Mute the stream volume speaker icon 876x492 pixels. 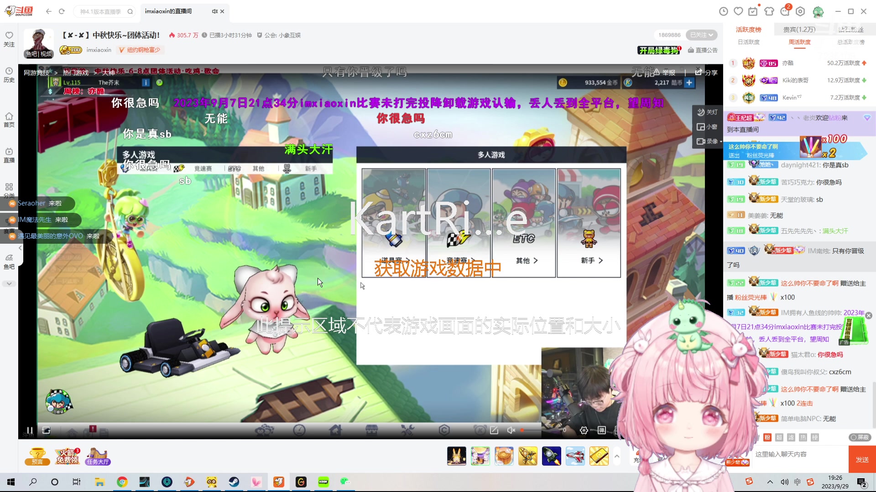point(511,430)
